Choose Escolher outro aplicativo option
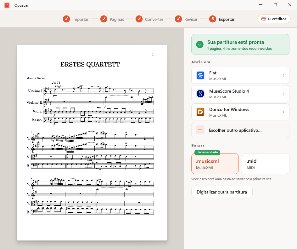 pos(240,130)
